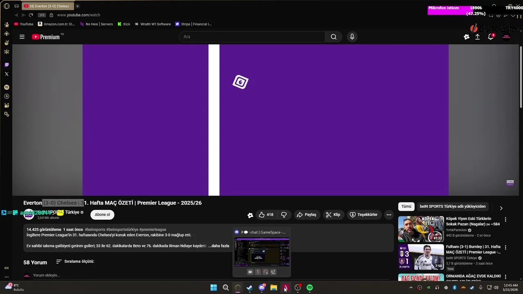523x294 pixels.
Task: Open the Stripe | Financial bookmark
Action: coord(193,24)
